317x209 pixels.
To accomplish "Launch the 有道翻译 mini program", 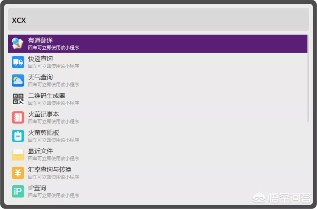I will (93, 43).
